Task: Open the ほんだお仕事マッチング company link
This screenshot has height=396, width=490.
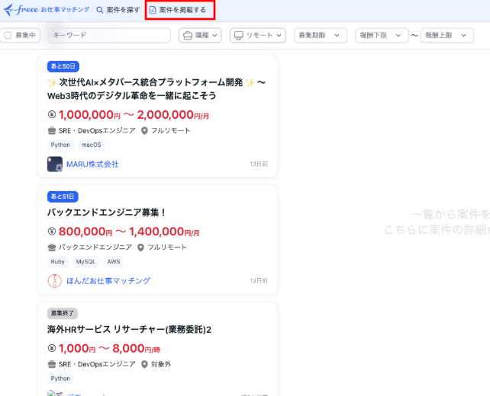Action: click(x=108, y=281)
